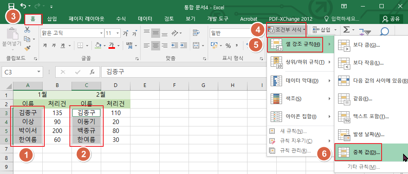Click the AutoSum sigma icon
The image size is (408, 174).
coord(346,30)
